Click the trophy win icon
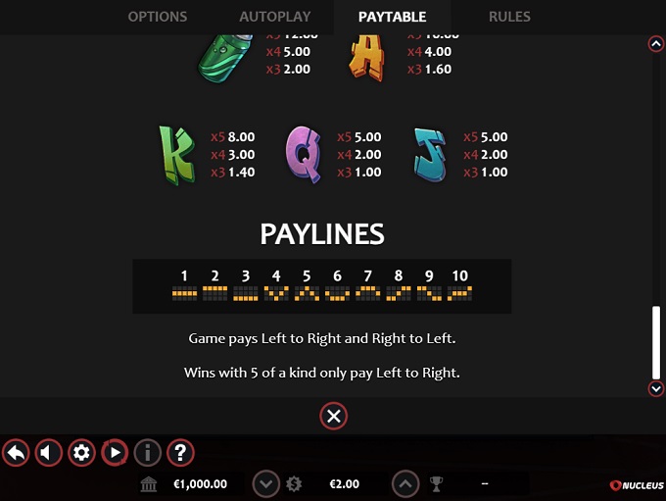The height and width of the screenshot is (501, 666). [436, 484]
